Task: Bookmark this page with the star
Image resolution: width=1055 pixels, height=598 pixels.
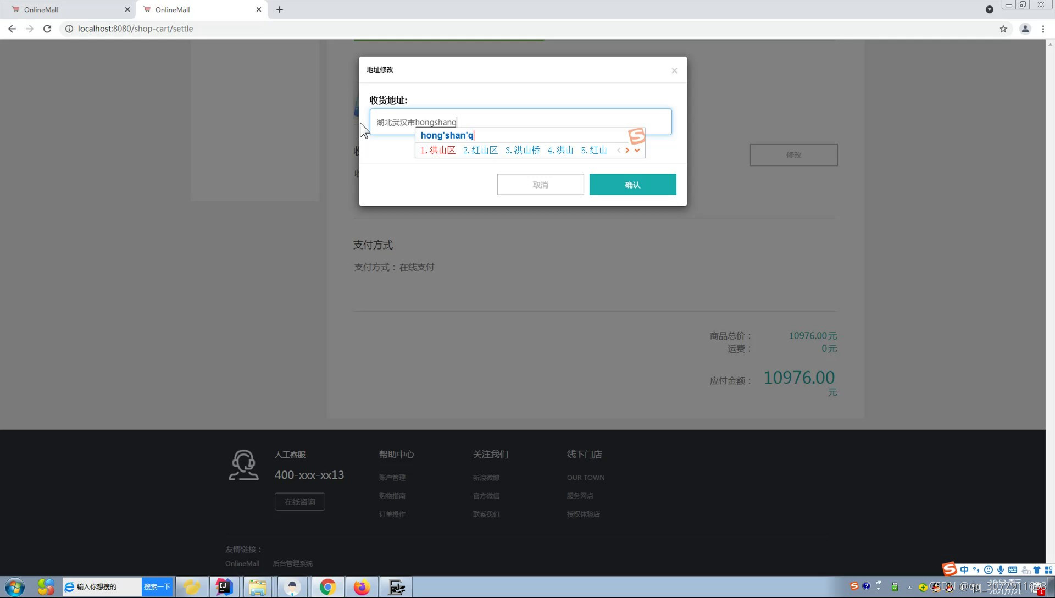Action: 1003,29
